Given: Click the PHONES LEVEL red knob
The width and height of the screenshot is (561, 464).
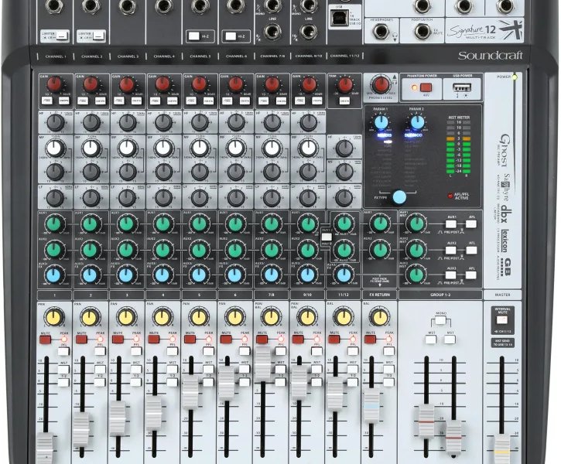Looking at the screenshot, I should (381, 85).
